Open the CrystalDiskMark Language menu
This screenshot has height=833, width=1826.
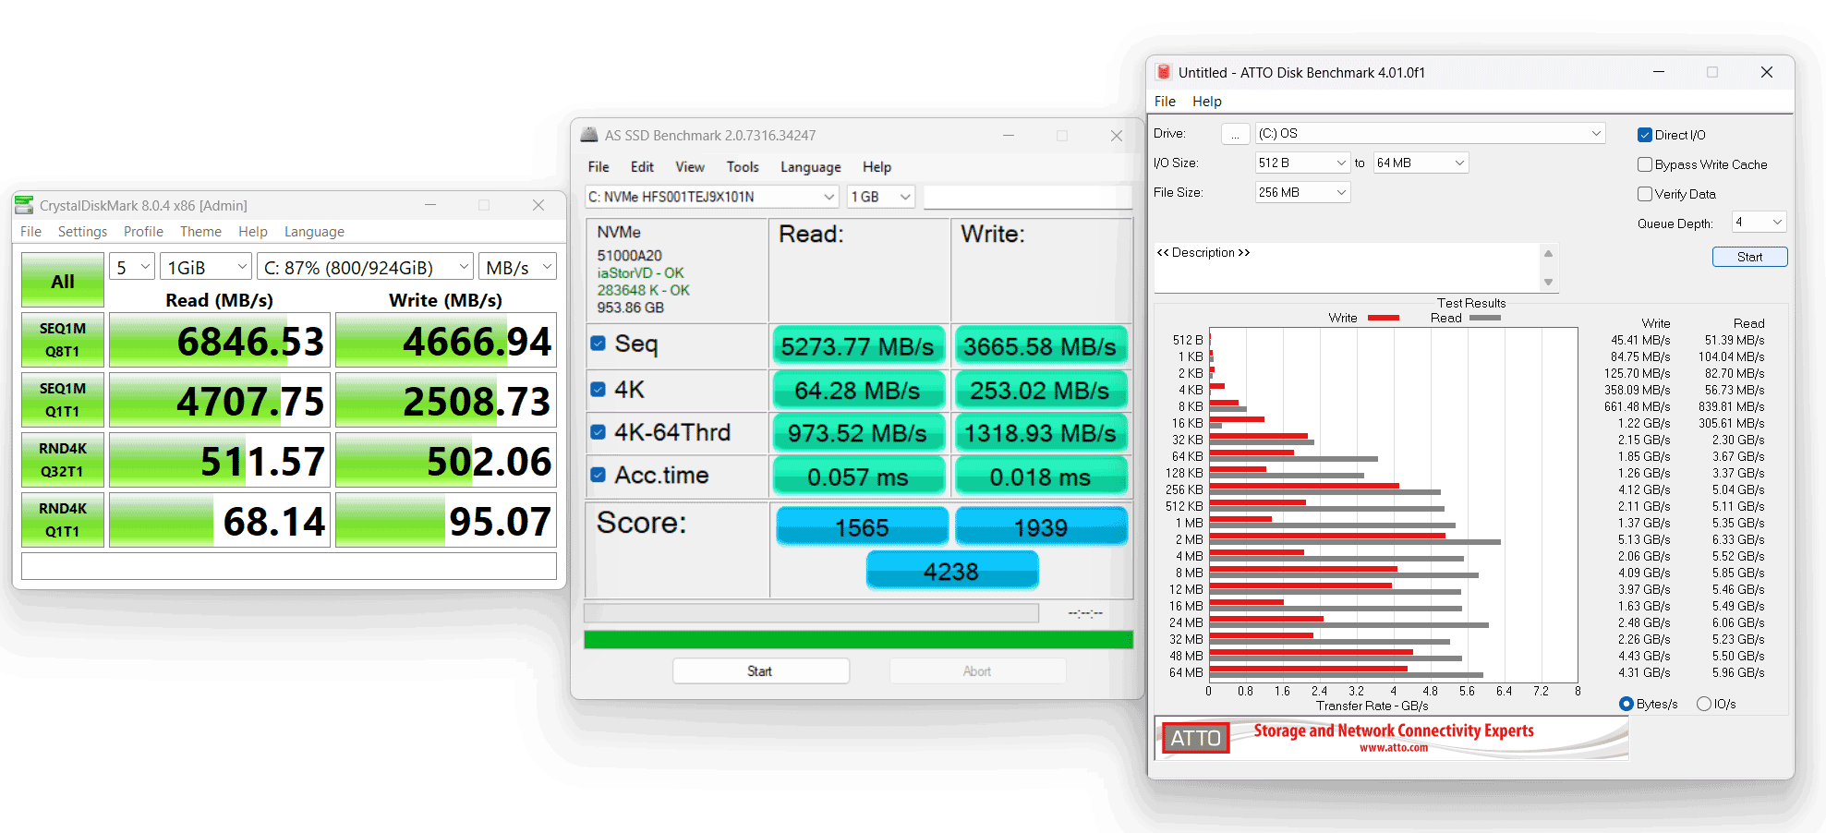pyautogui.click(x=314, y=232)
